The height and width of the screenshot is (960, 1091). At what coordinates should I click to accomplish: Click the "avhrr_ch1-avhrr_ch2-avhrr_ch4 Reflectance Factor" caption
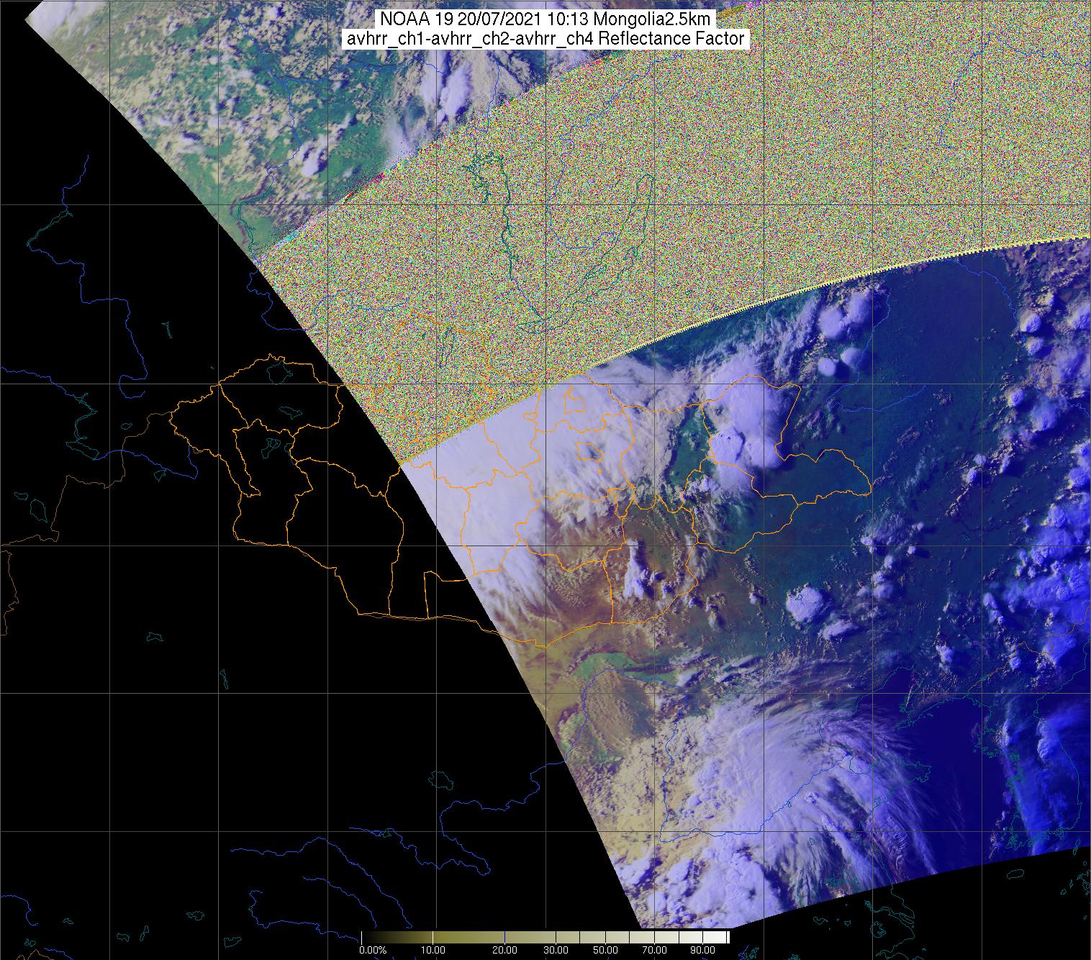(545, 39)
